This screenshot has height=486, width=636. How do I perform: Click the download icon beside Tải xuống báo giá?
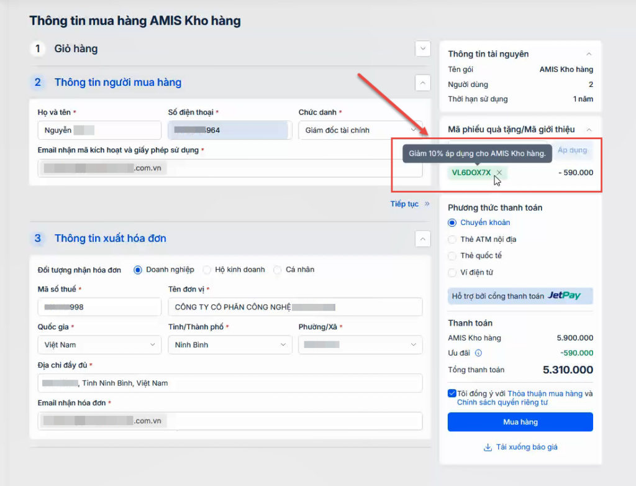[488, 447]
